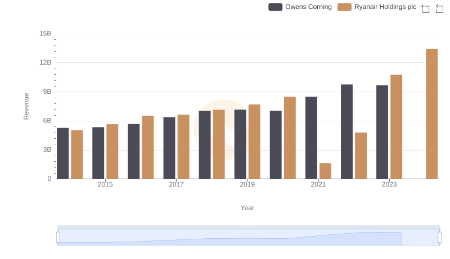Select the tallest Ryanair bar after 2023

(431, 113)
